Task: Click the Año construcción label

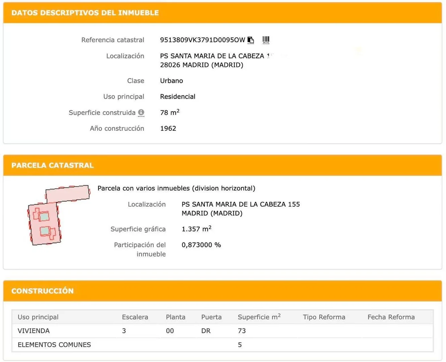Action: tap(117, 128)
